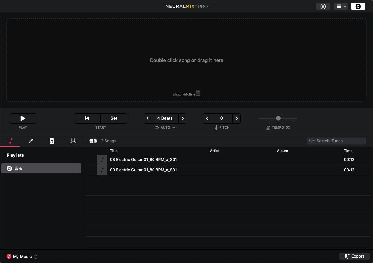
Task: Select song 08 Electric Guitar 01_80 BPM_a_S01
Action: (x=228, y=160)
